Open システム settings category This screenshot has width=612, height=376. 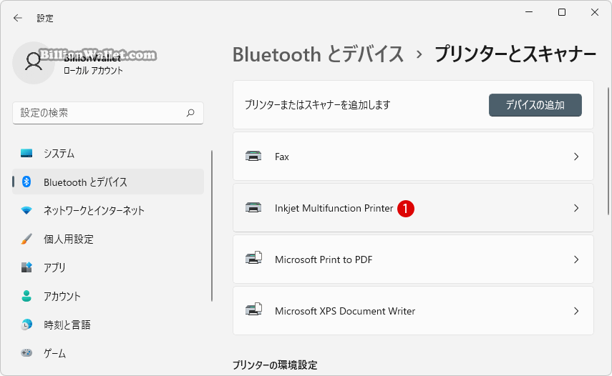[x=108, y=154]
